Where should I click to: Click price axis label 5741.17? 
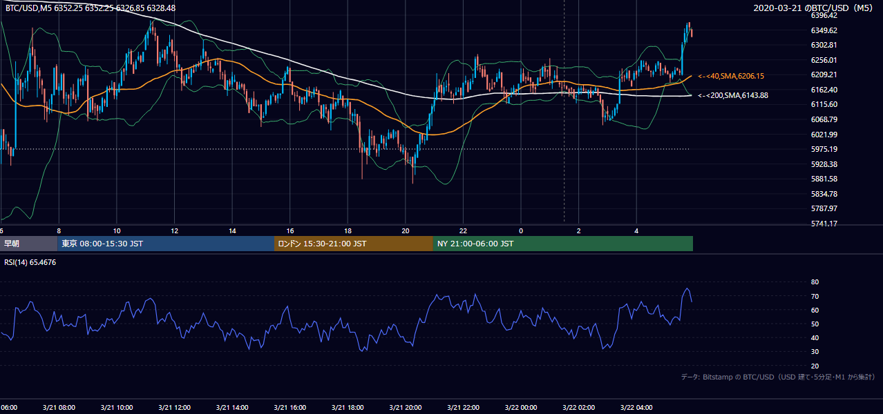click(824, 224)
